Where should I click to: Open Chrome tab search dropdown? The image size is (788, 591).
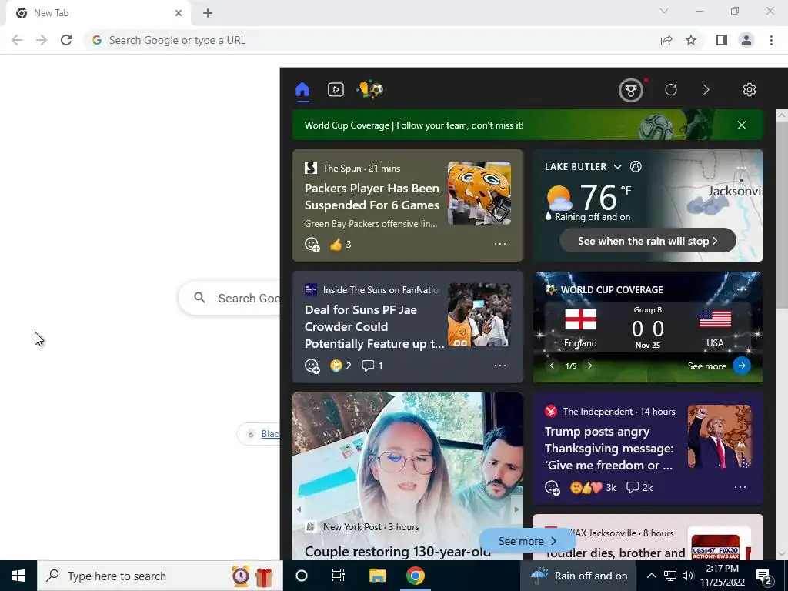664,11
